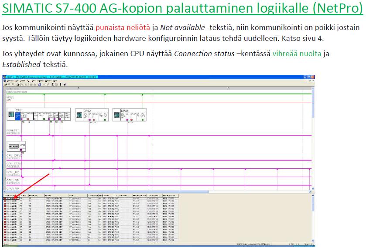The width and height of the screenshot is (366, 248).
Task: Click the green 'vihreää nuolta' text
Action: coord(297,54)
